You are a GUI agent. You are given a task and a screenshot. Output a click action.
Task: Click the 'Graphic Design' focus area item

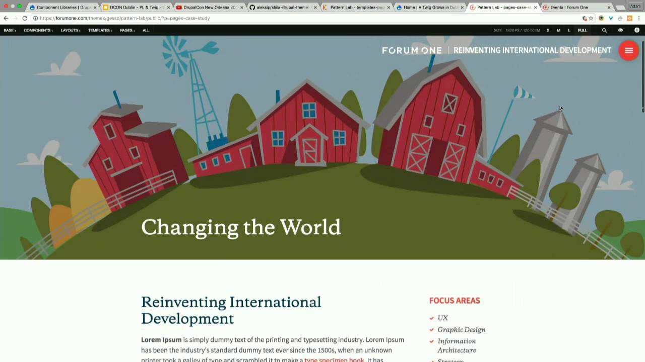(x=461, y=329)
